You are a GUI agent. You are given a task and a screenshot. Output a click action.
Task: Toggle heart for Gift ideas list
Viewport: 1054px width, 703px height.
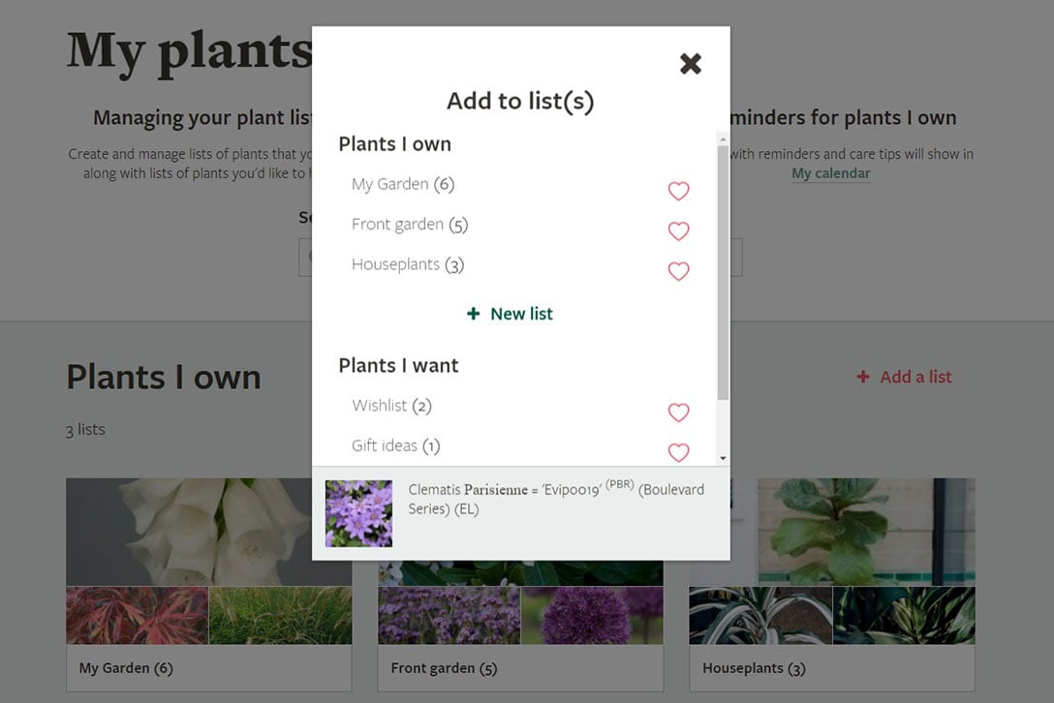pyautogui.click(x=678, y=452)
